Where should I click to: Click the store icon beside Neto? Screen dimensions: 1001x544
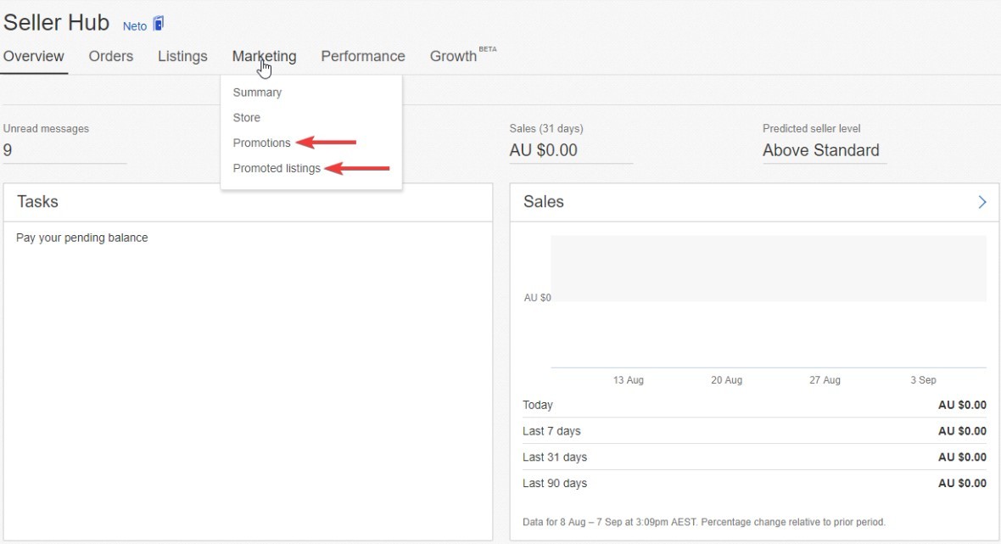point(158,25)
